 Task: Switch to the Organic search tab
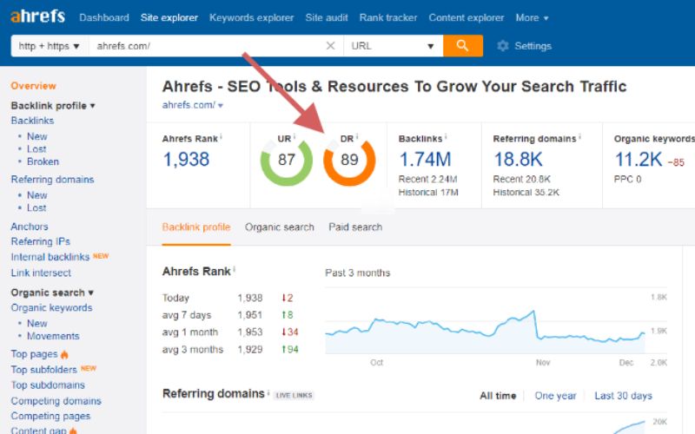(x=279, y=227)
